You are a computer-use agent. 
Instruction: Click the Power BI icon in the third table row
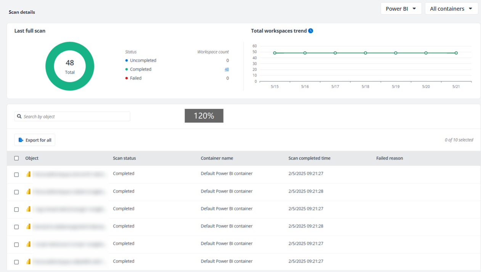(28, 209)
